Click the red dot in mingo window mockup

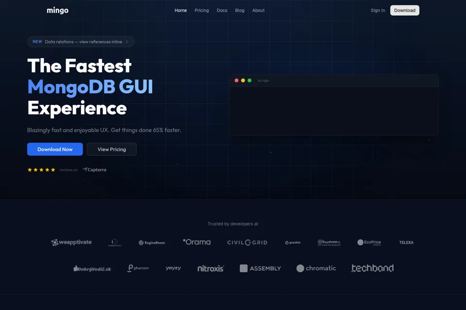(x=236, y=80)
